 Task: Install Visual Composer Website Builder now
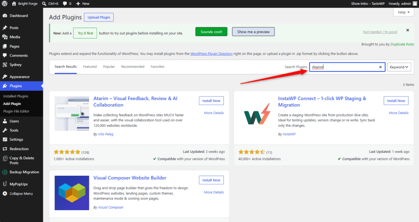coord(212,180)
